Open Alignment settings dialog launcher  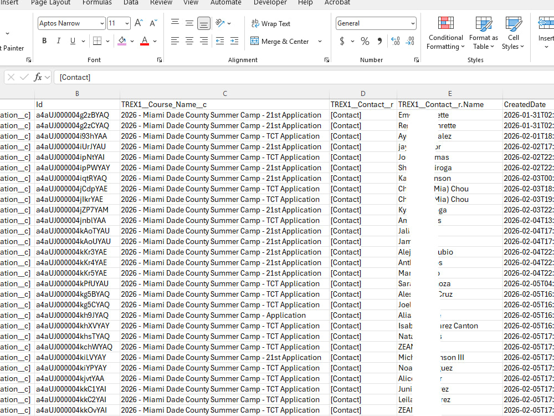coord(327,60)
